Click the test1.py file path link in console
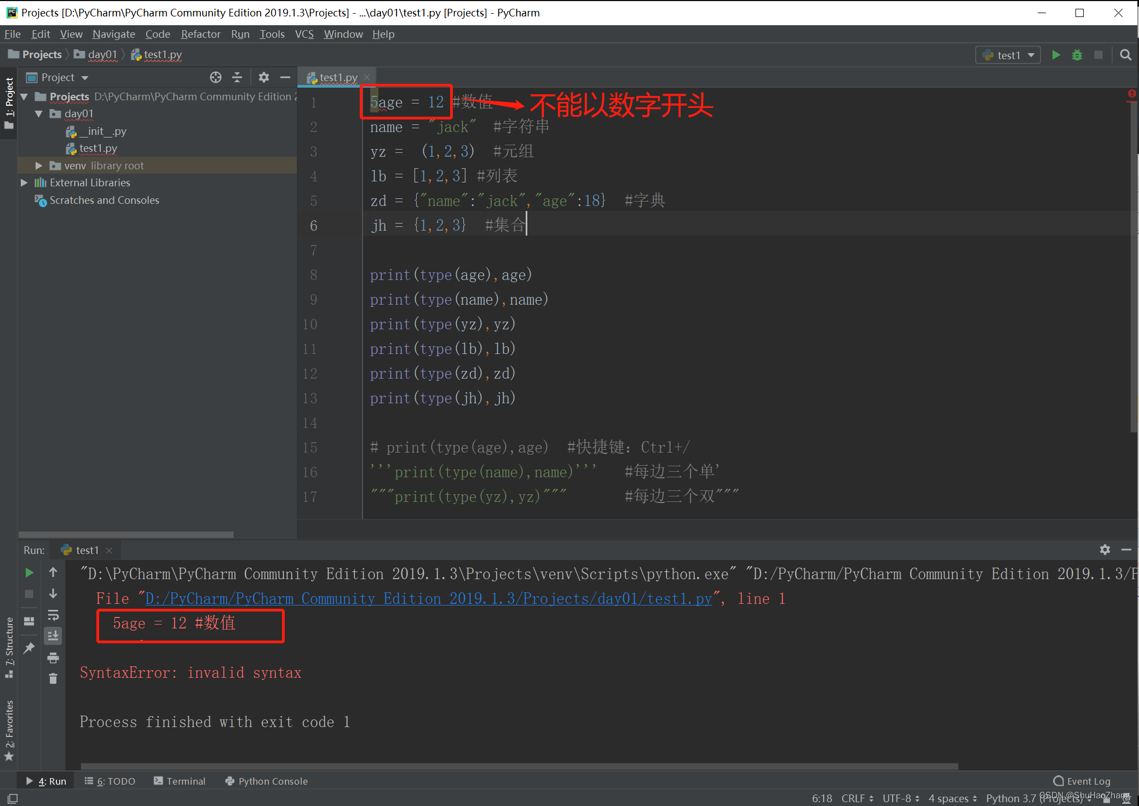 (428, 598)
